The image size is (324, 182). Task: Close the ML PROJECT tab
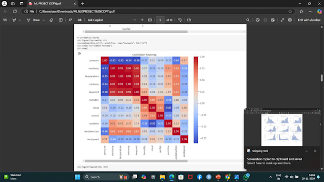click(75, 3)
